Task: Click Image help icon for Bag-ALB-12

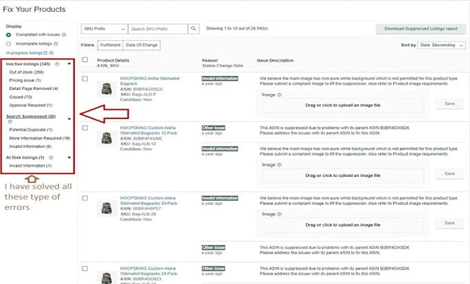Action: click(x=279, y=165)
